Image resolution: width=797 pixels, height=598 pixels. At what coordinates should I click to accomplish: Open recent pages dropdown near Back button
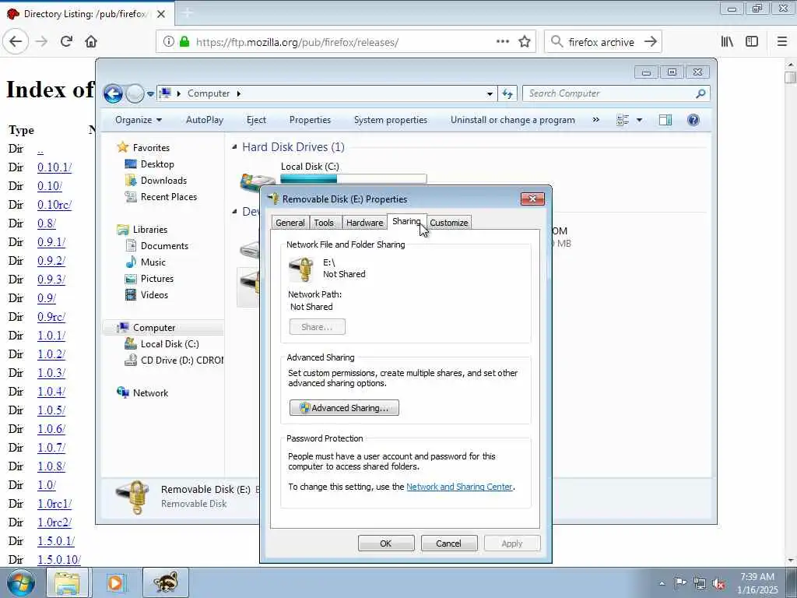[150, 94]
